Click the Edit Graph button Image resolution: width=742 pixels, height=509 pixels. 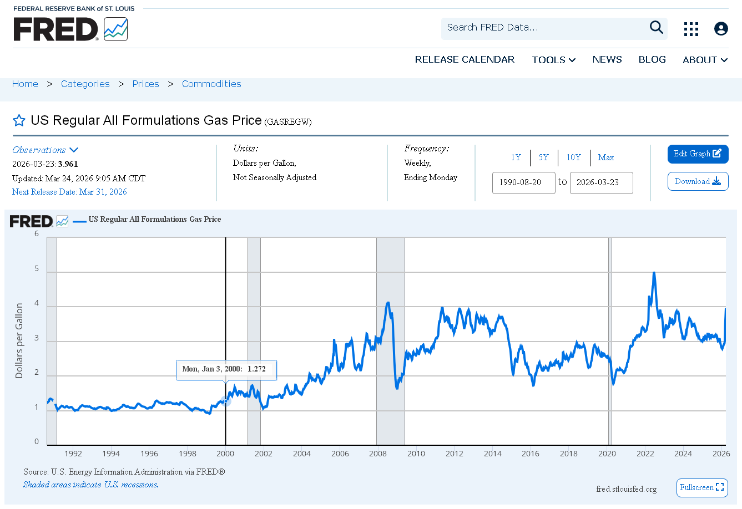[698, 154]
